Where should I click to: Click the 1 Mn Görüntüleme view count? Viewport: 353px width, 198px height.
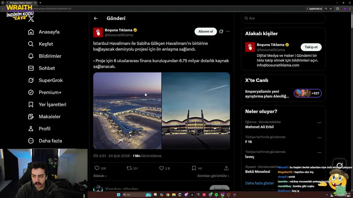147,156
